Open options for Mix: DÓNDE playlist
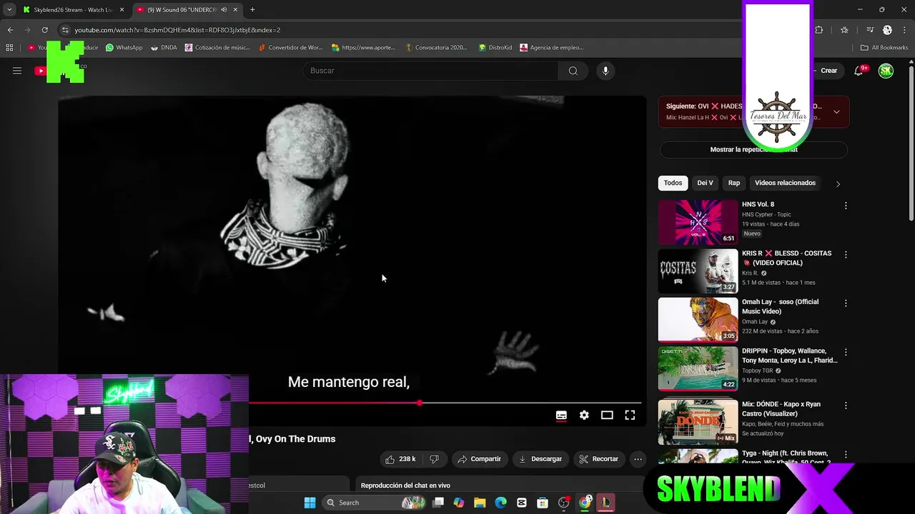This screenshot has height=514, width=915. (x=846, y=405)
